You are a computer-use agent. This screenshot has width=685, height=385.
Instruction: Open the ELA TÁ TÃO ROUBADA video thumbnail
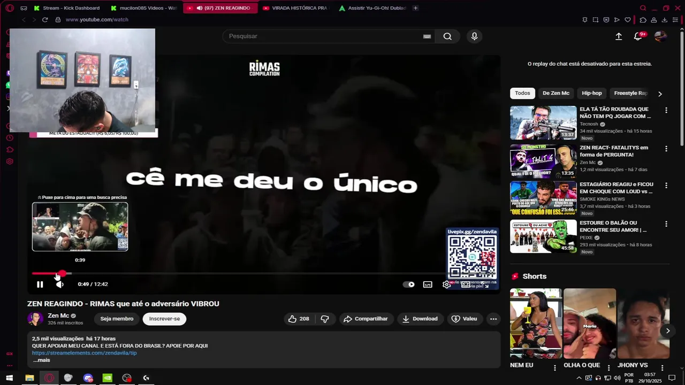[543, 123]
